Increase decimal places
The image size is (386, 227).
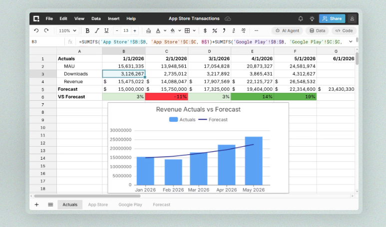click(243, 31)
